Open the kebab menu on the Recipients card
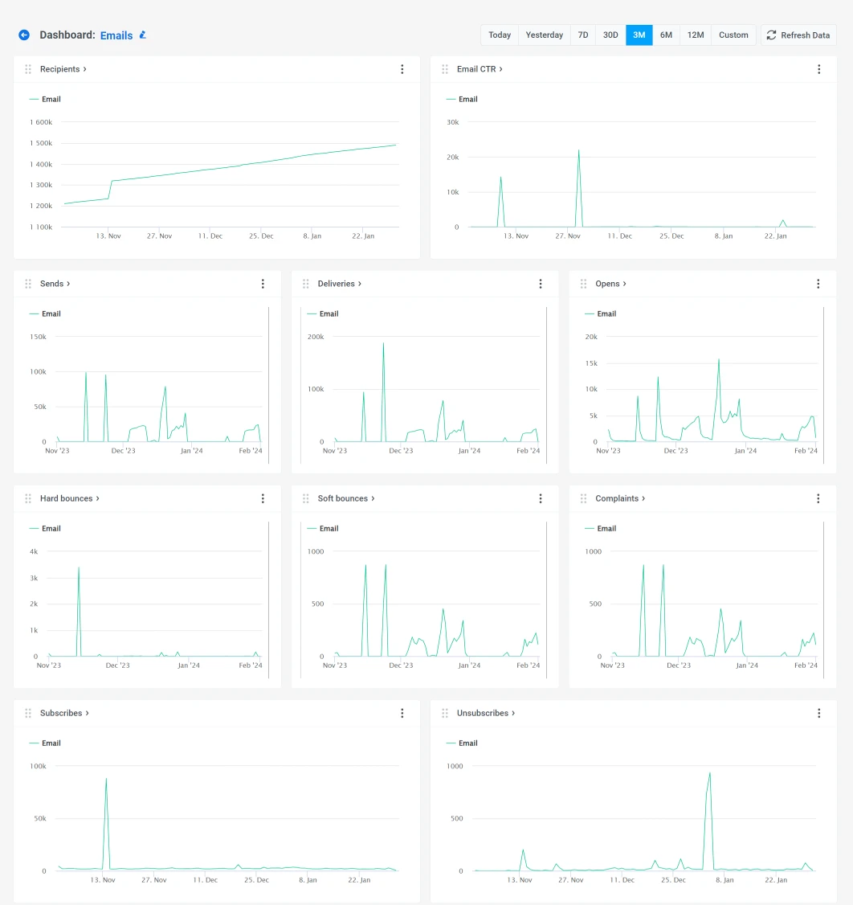Screen dimensions: 853x905 (402, 69)
